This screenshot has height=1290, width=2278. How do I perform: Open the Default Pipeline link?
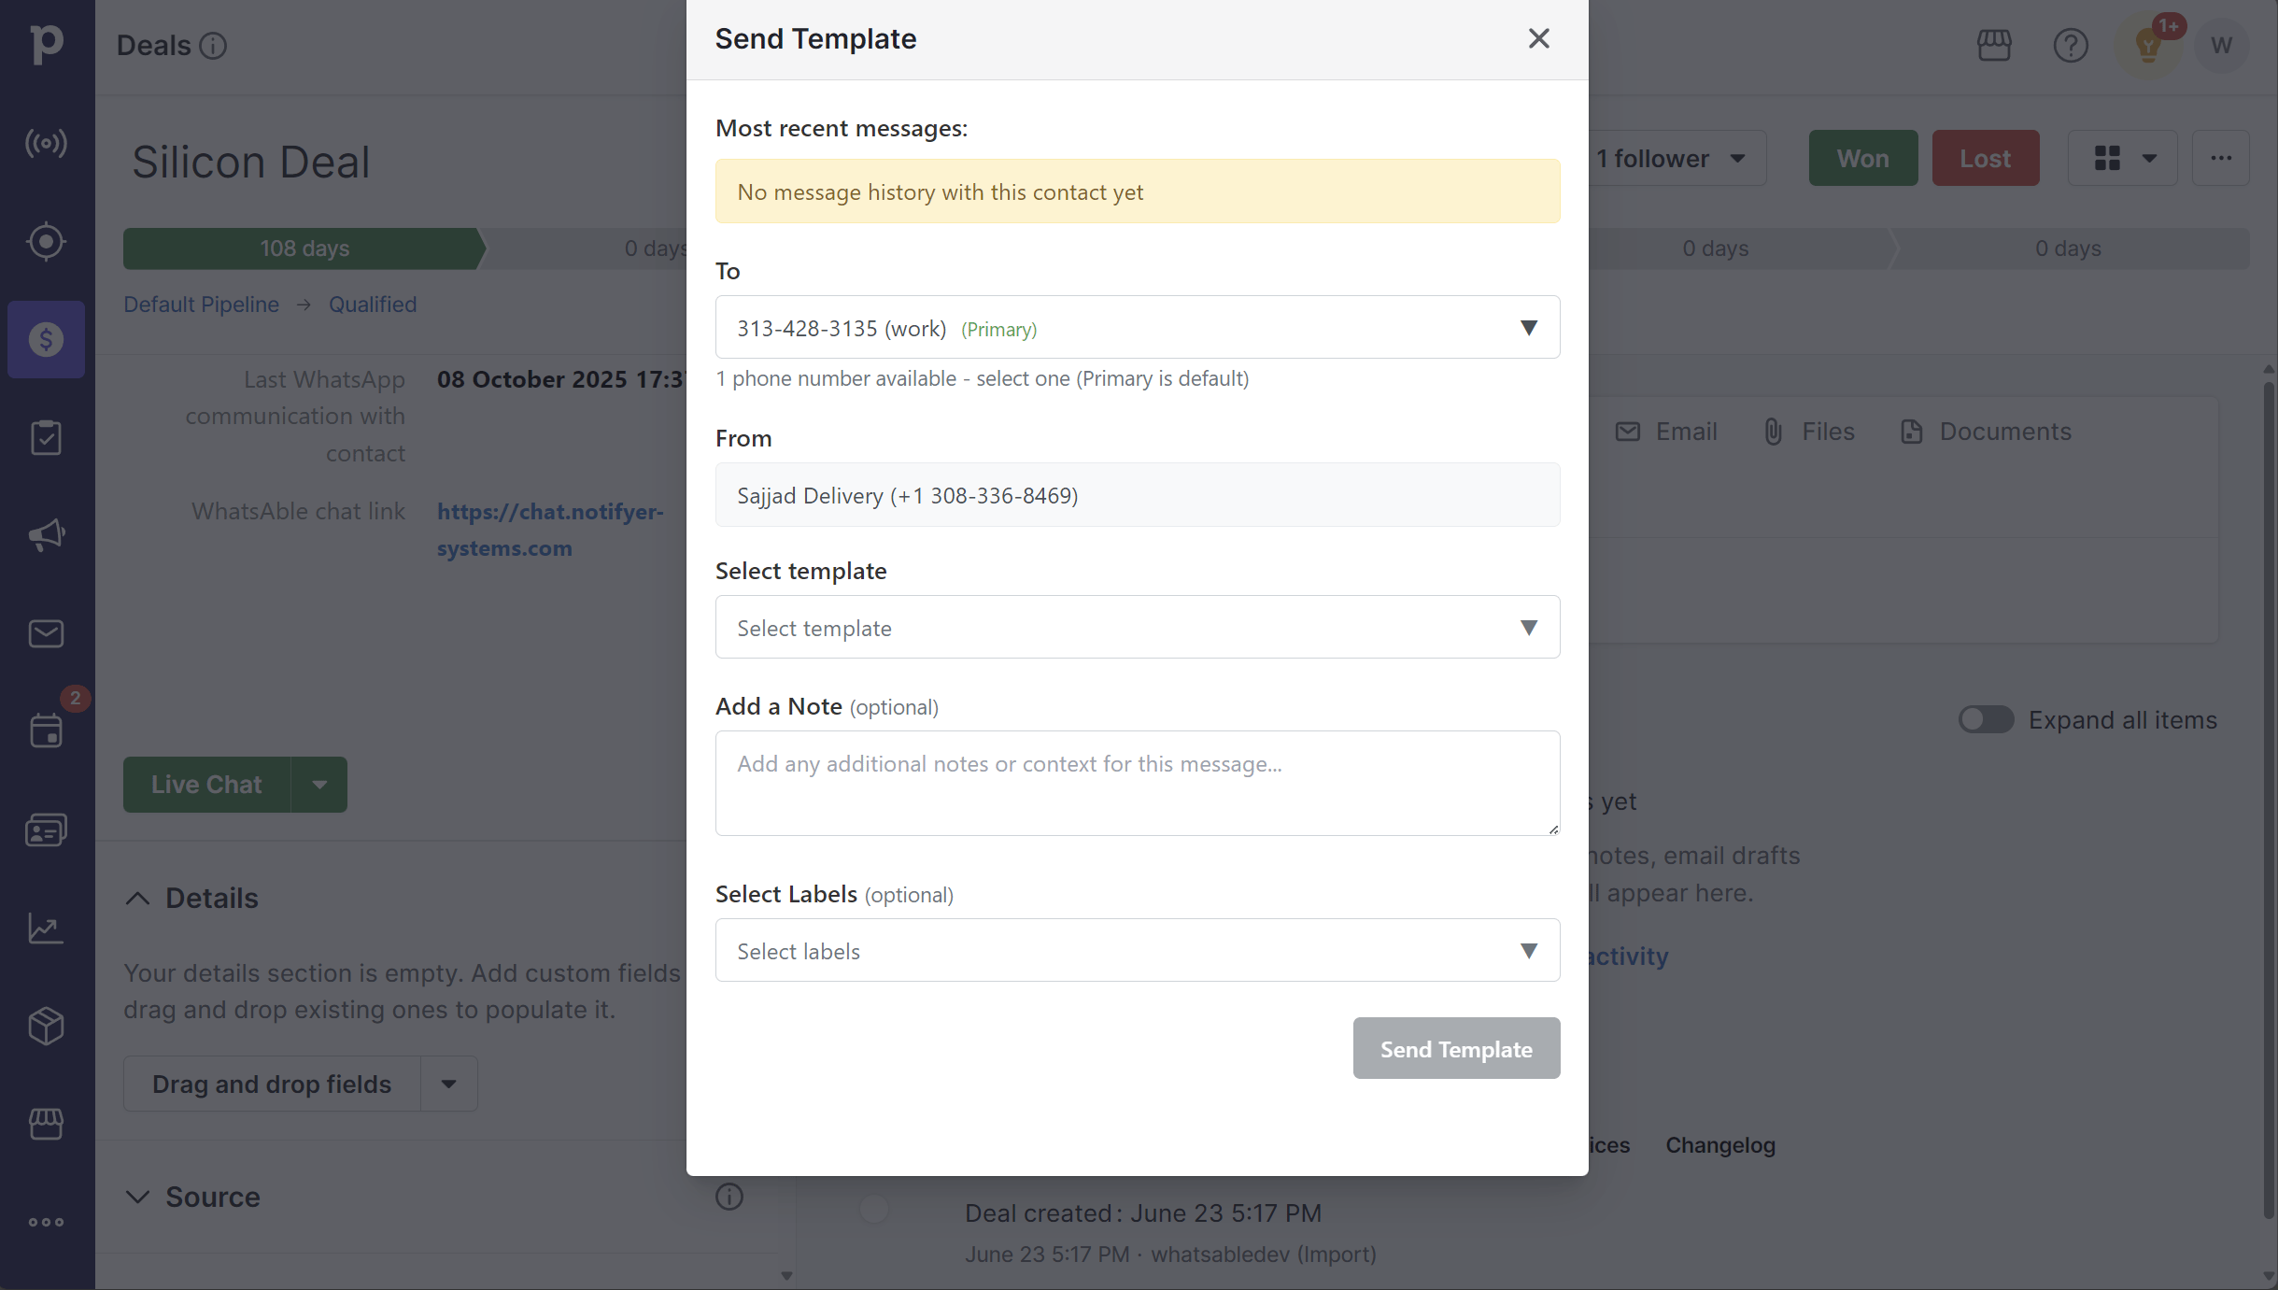(x=202, y=305)
